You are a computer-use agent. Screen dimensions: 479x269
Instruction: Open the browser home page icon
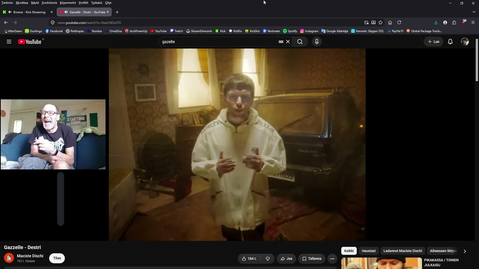point(390,22)
